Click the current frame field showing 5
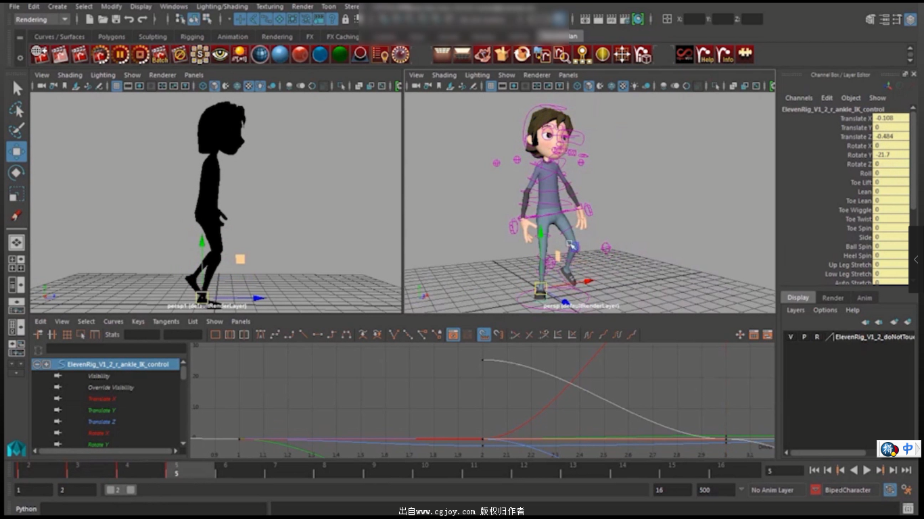Image resolution: width=924 pixels, height=519 pixels. (x=784, y=470)
